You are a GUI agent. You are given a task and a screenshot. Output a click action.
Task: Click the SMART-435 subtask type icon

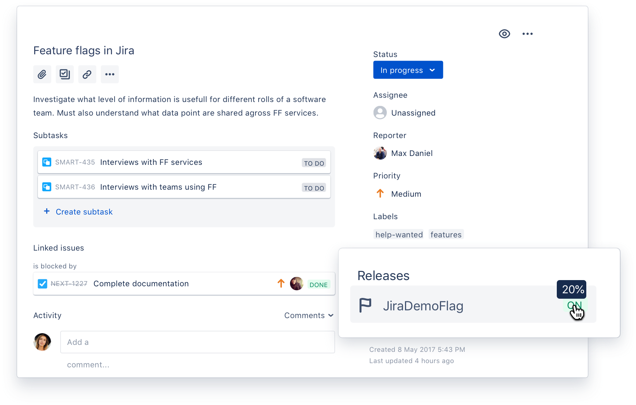(47, 162)
